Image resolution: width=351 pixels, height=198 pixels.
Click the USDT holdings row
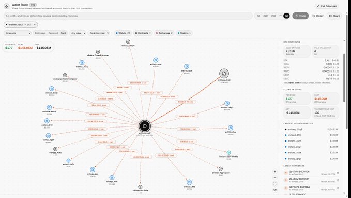(x=311, y=75)
